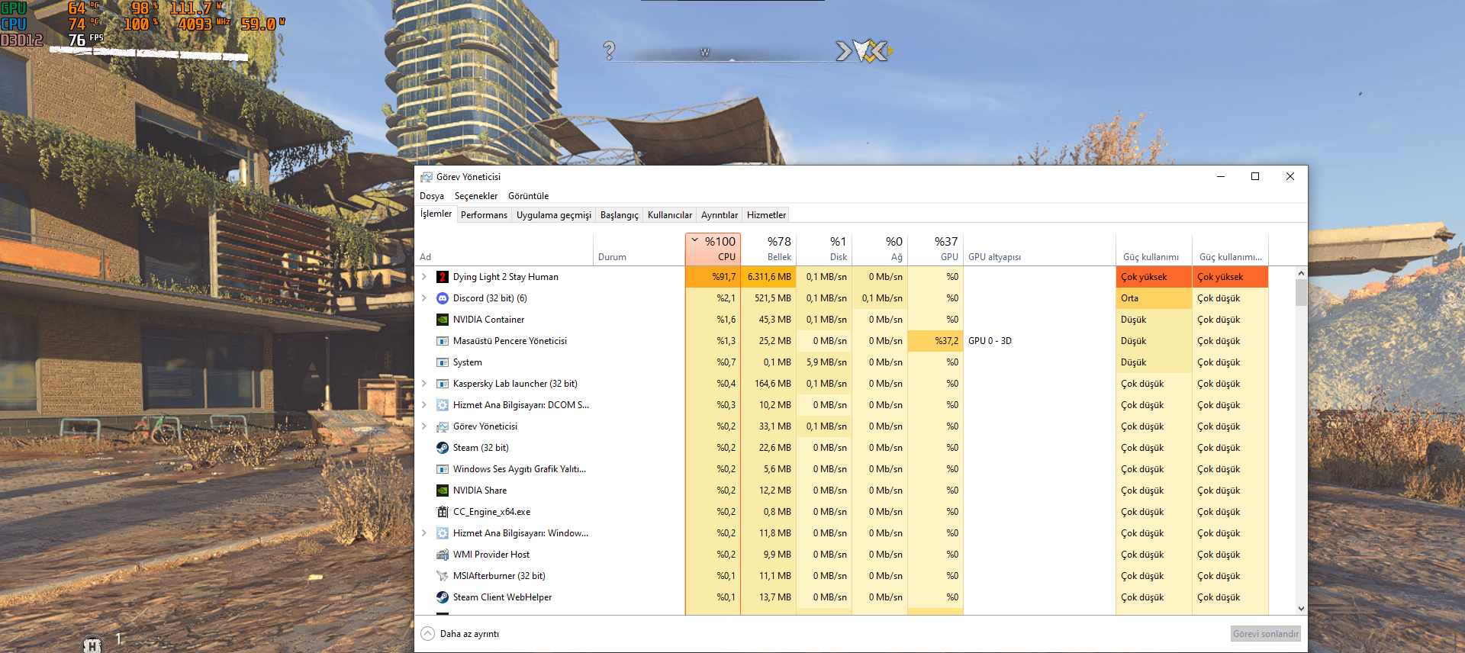1465x653 pixels.
Task: Click the Steam (32 bit) process icon
Action: (x=443, y=448)
